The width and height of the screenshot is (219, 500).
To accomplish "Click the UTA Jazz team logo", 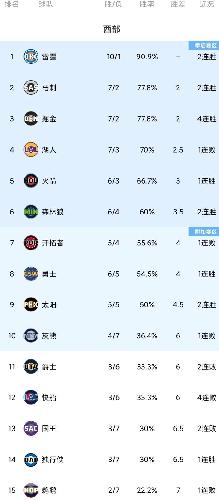I will point(31,366).
